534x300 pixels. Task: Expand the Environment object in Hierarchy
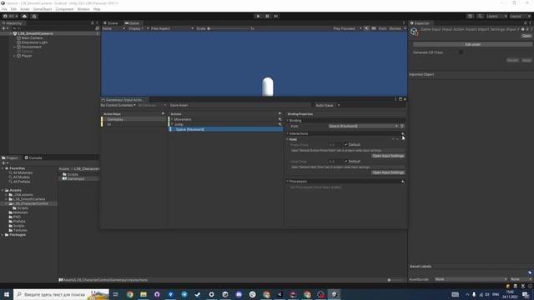pos(15,47)
